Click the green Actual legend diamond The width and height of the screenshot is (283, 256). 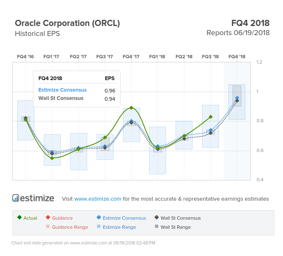(x=19, y=217)
